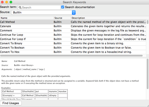The image size is (149, 107).
Task: Select the Convert To Boolean row
Action: (73, 48)
